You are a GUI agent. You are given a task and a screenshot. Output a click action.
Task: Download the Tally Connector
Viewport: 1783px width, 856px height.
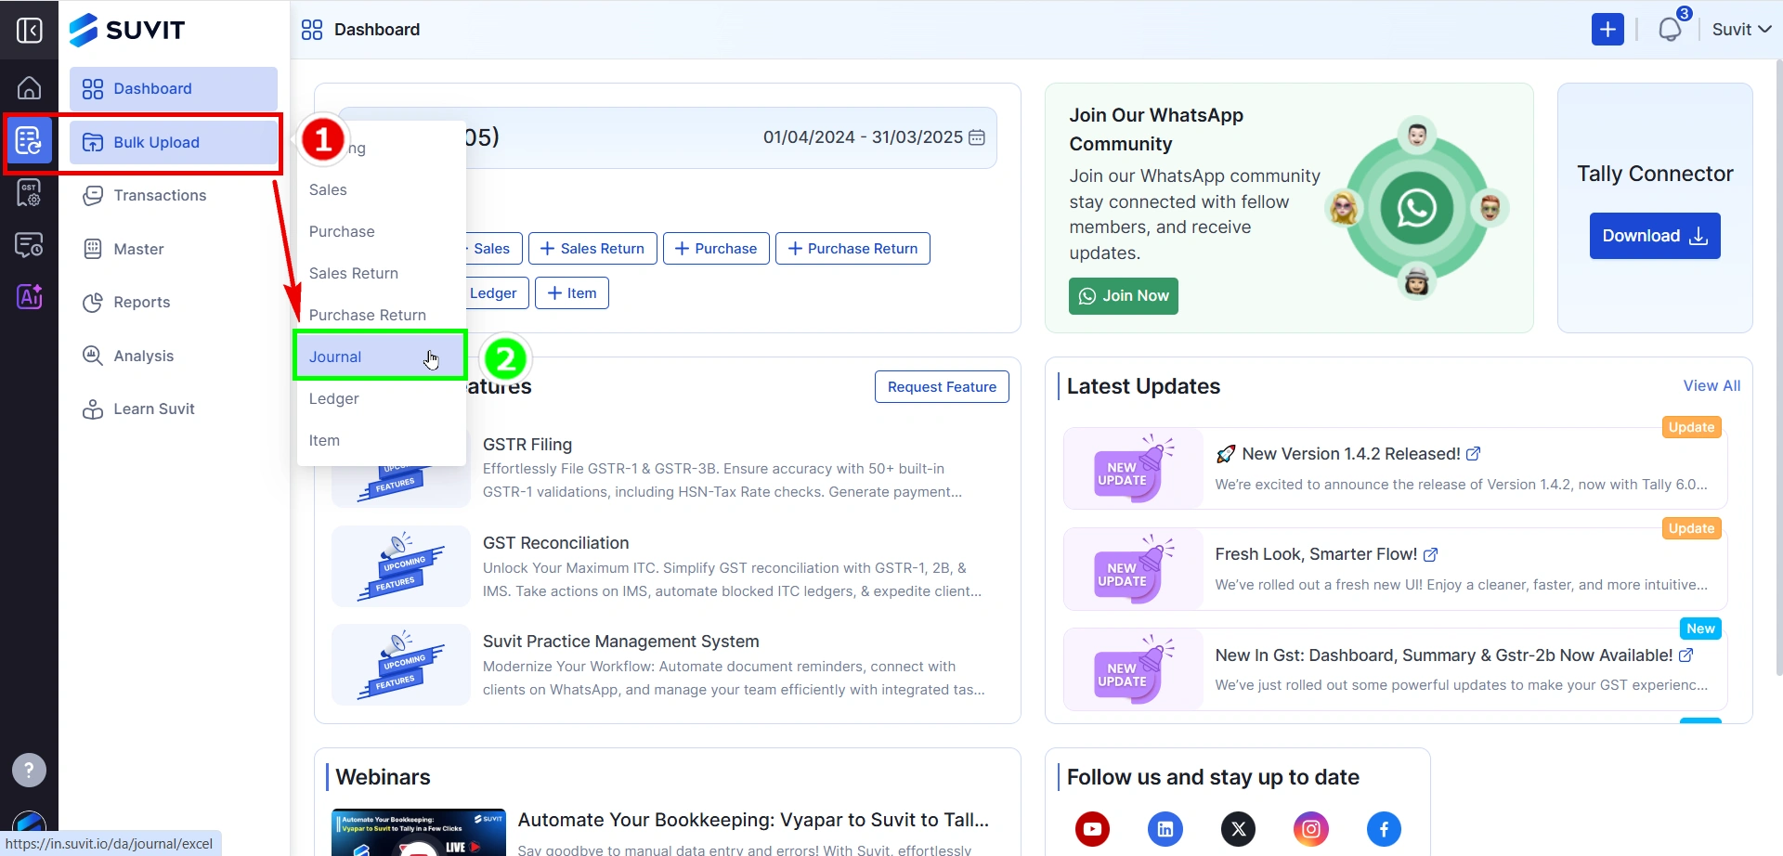[1655, 236]
